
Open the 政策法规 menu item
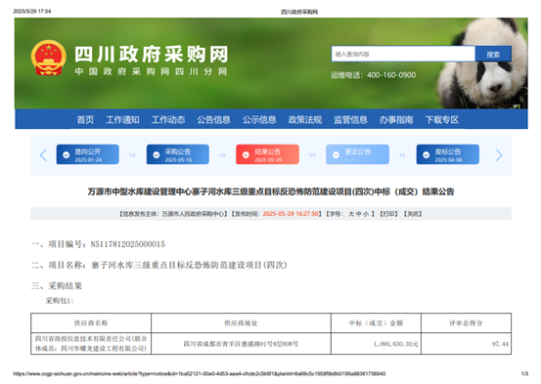point(305,119)
